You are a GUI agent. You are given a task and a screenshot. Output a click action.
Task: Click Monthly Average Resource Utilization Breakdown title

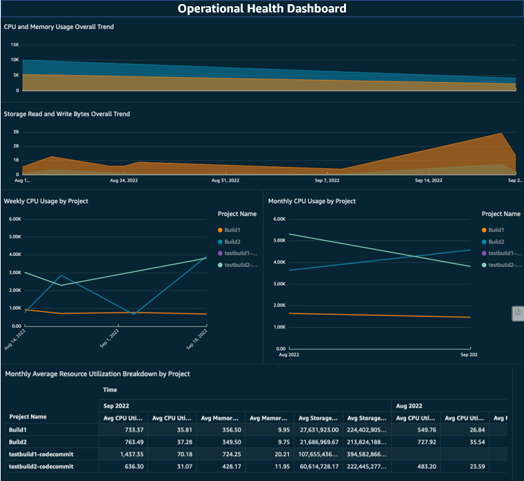click(x=98, y=374)
